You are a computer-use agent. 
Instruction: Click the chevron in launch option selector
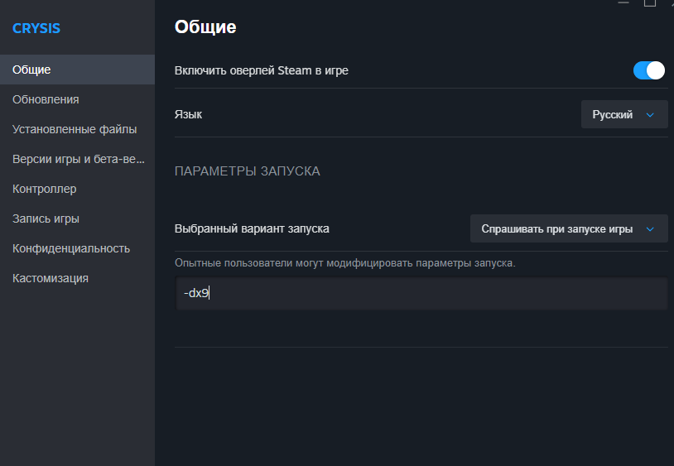[x=650, y=229]
